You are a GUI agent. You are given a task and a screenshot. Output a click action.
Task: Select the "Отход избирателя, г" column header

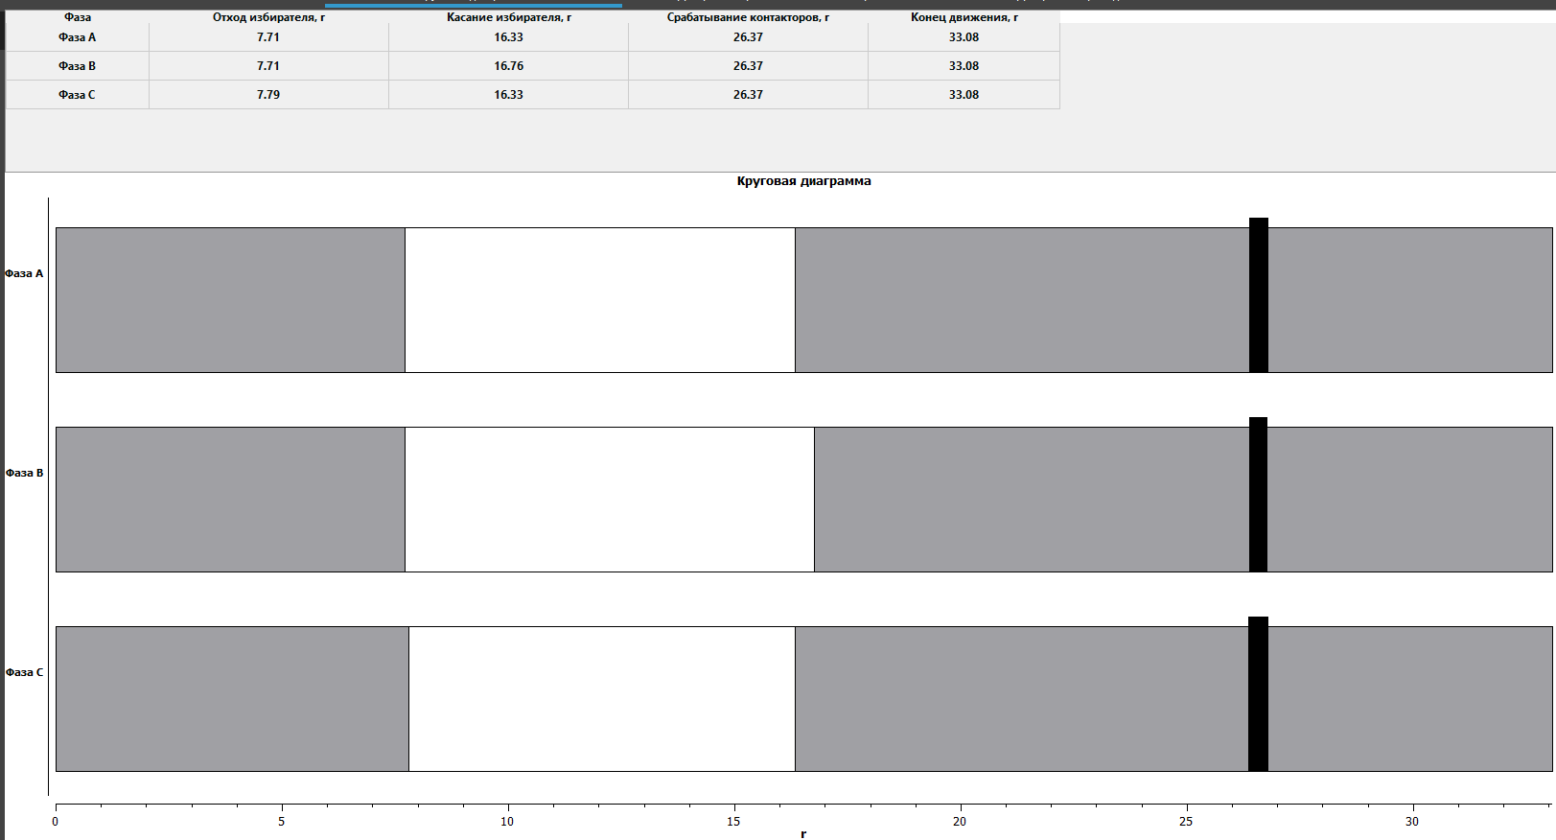[268, 17]
